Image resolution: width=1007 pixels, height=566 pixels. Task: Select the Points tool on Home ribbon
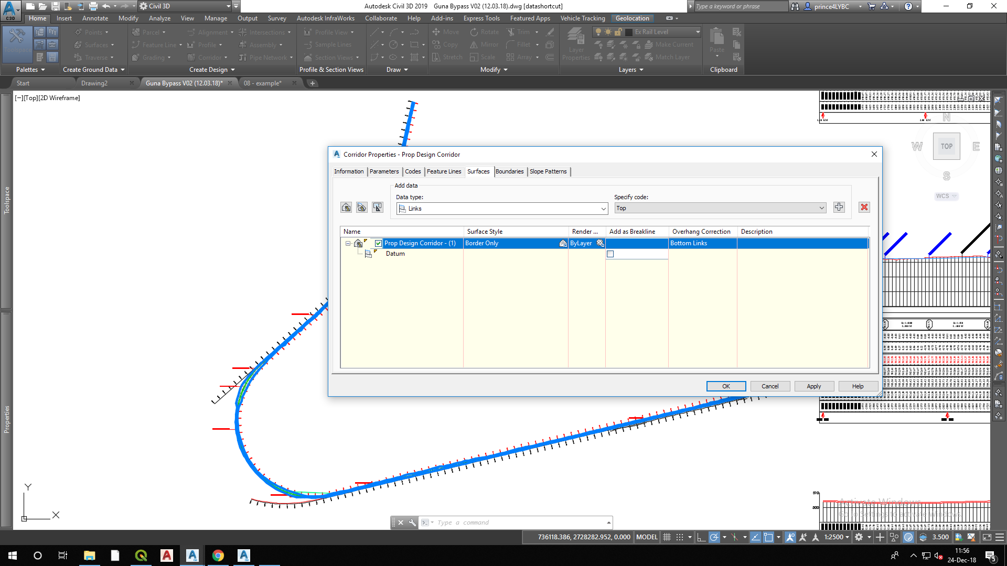(x=92, y=32)
